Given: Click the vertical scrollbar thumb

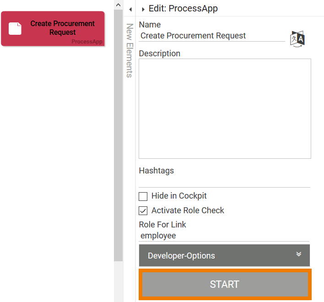Looking at the screenshot, I should pyautogui.click(x=118, y=137).
